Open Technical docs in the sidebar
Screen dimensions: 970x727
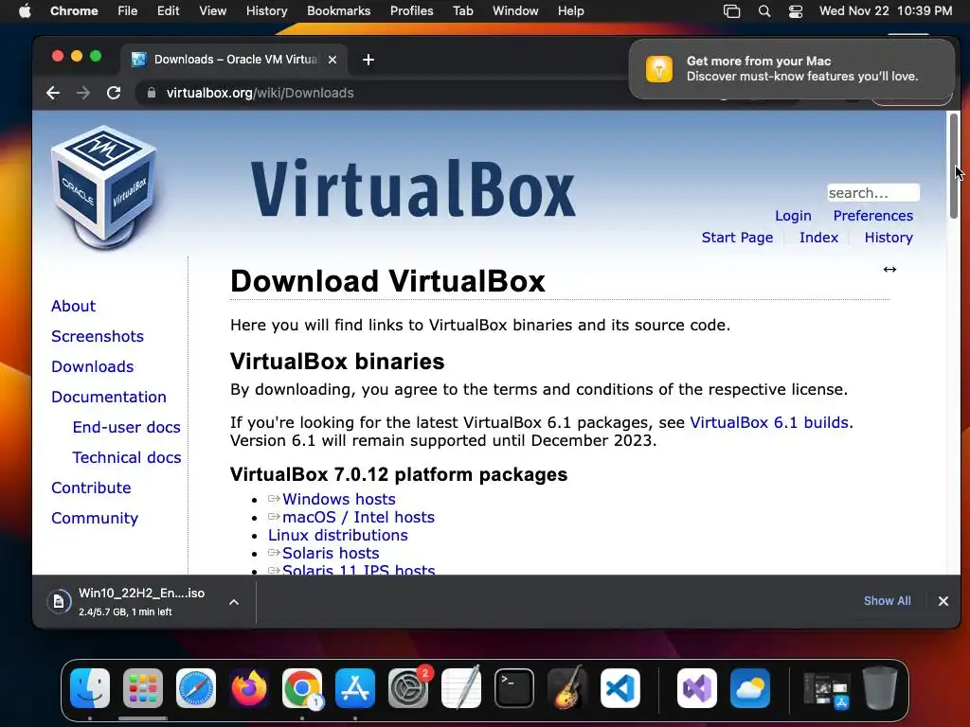(127, 457)
